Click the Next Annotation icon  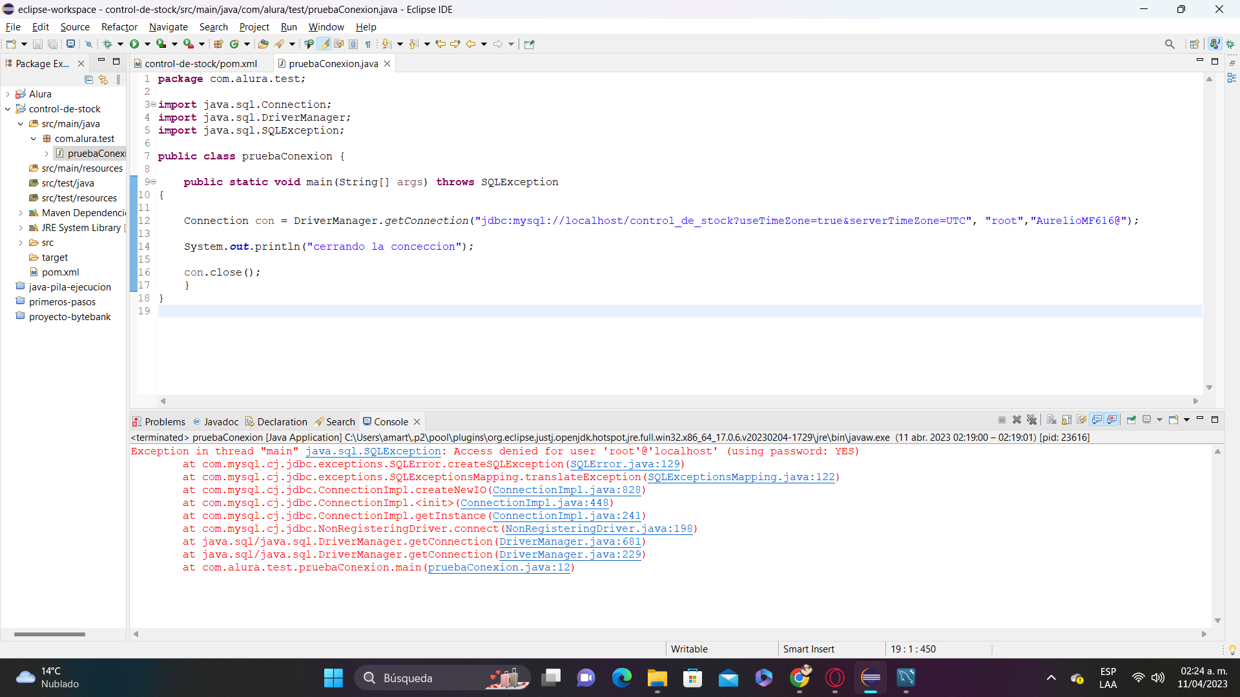386,44
